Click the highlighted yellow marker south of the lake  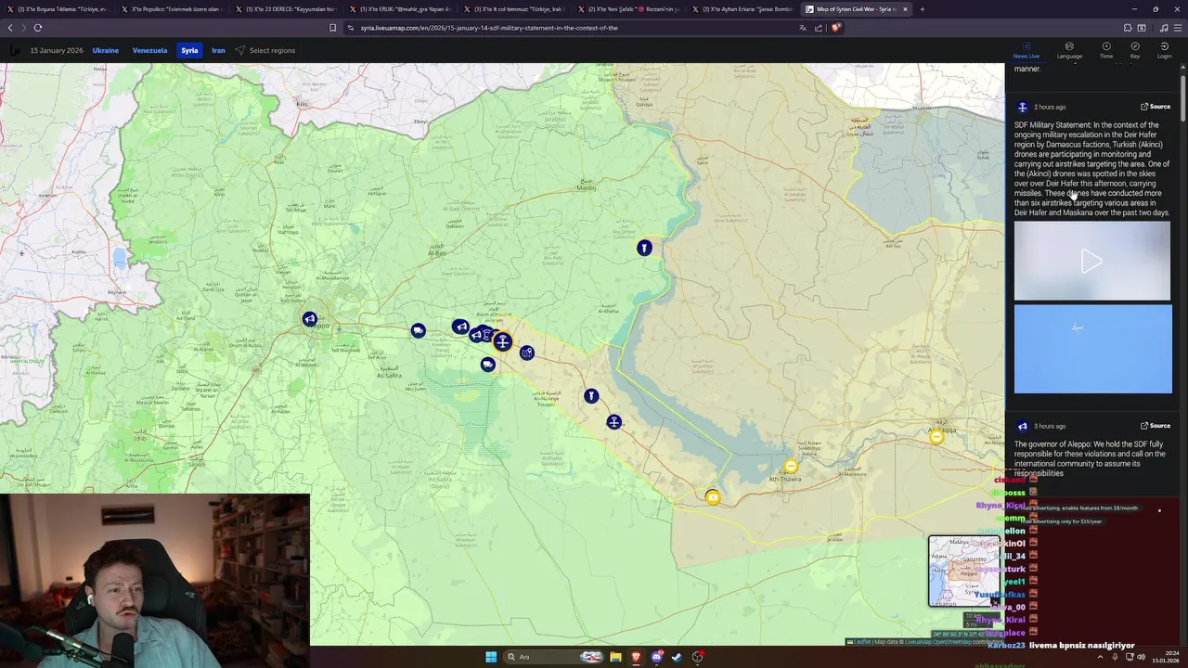coord(712,497)
